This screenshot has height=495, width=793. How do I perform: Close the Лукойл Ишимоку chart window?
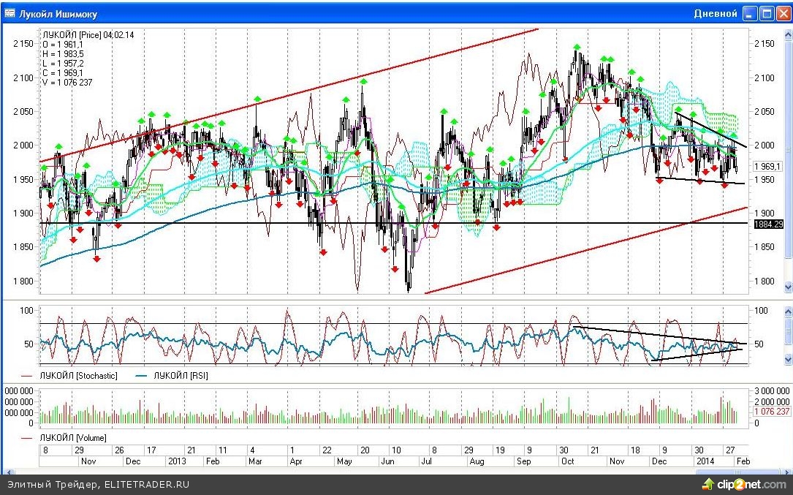(x=783, y=14)
